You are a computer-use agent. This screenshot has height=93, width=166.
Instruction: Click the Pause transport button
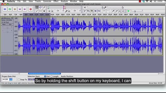click(x=5, y=9)
